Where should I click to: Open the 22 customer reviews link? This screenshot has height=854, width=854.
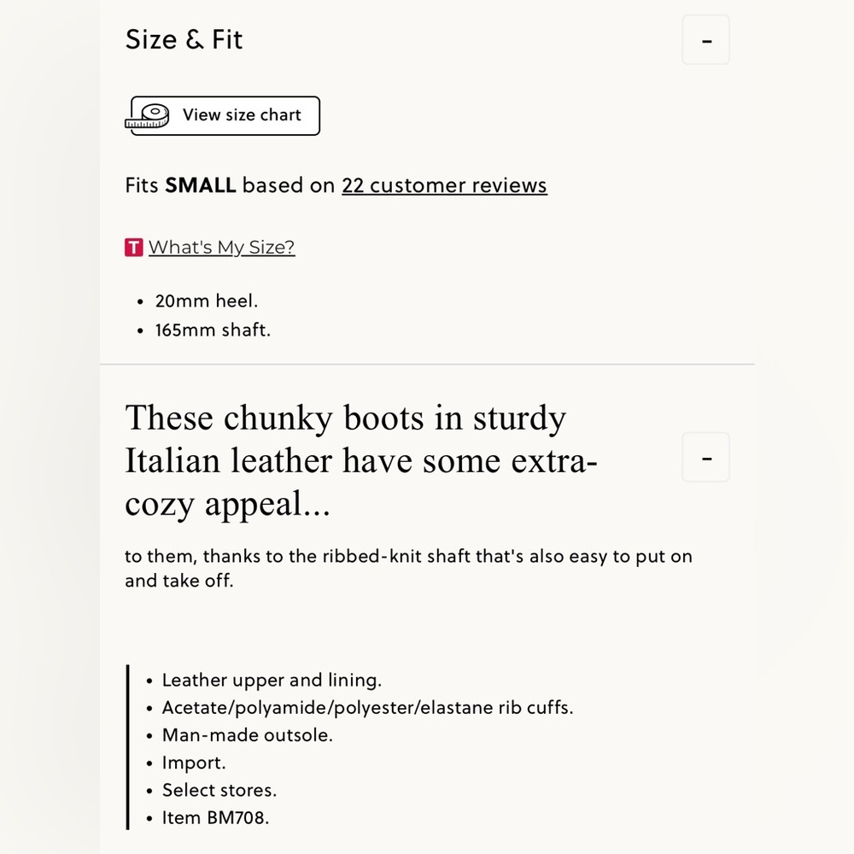pyautogui.click(x=444, y=185)
